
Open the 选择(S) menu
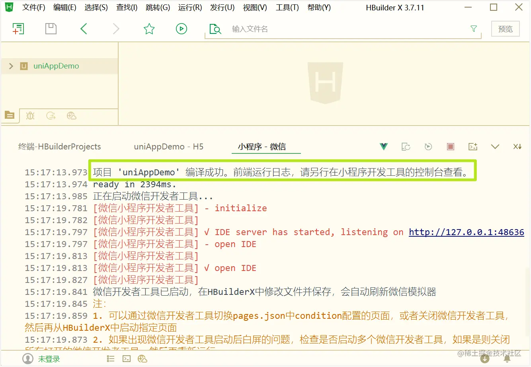(x=96, y=8)
